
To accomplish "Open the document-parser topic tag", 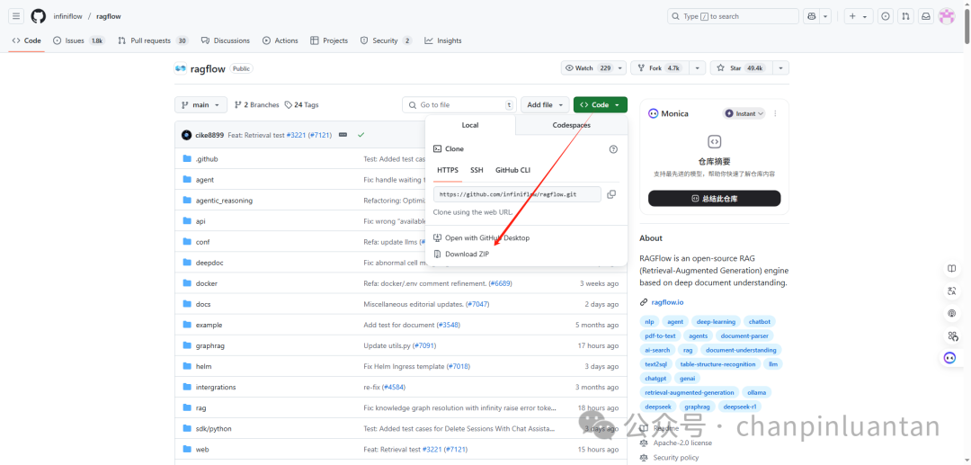I will point(744,335).
